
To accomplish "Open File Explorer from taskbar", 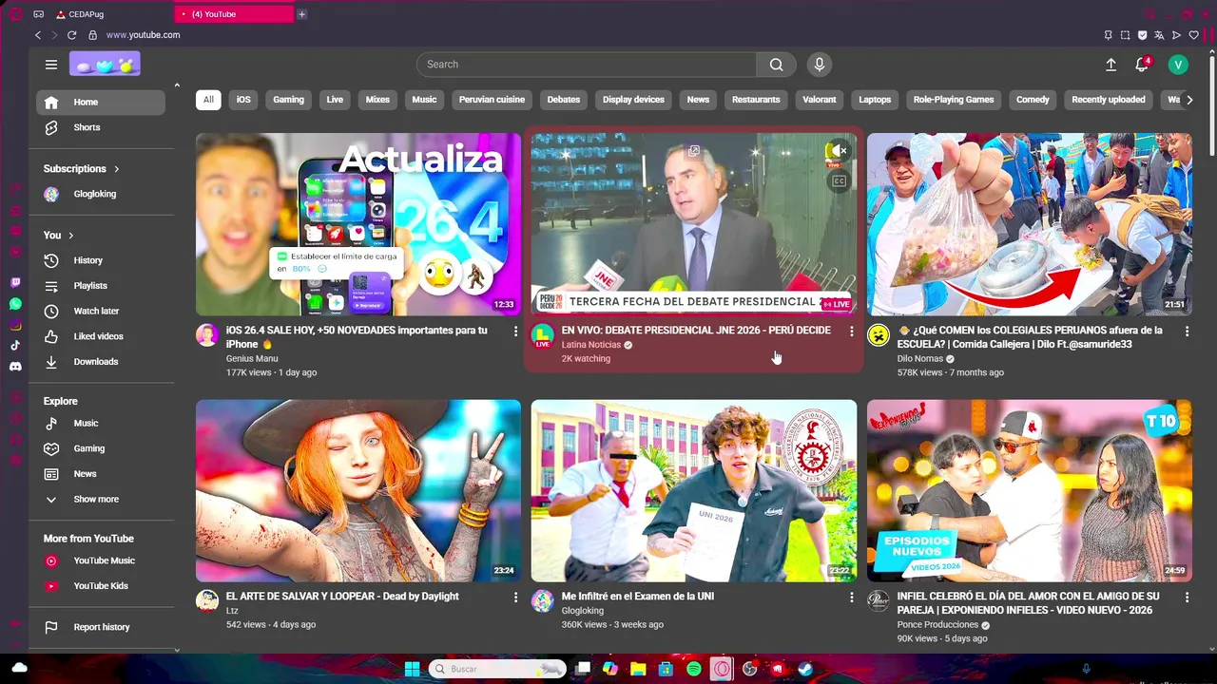I will (638, 669).
